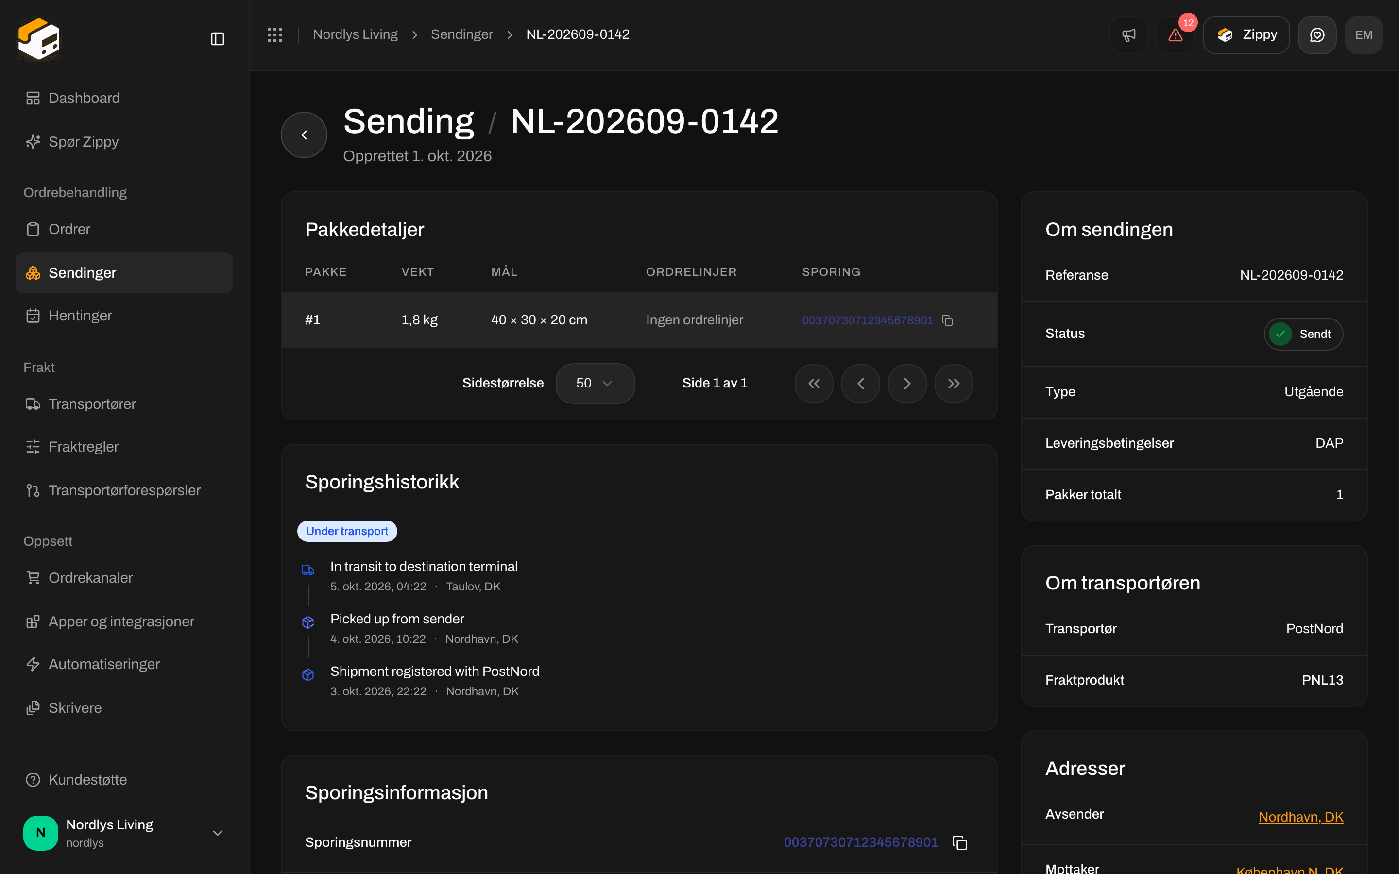Open announcements megaphone icon
The image size is (1399, 874).
pos(1128,34)
